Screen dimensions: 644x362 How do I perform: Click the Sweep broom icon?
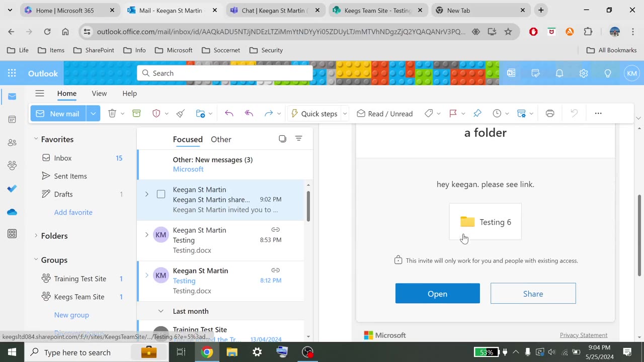point(181,114)
